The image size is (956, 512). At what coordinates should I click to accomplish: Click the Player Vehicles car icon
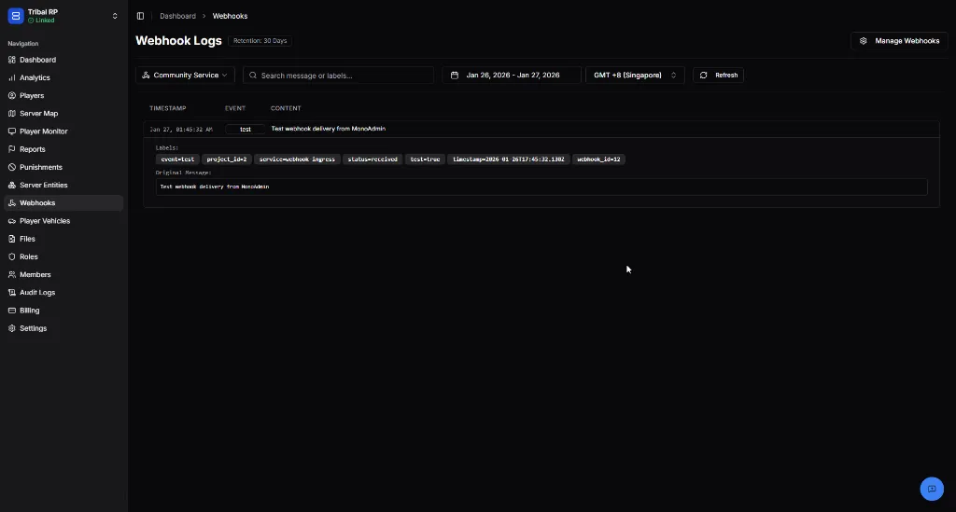[x=11, y=221]
